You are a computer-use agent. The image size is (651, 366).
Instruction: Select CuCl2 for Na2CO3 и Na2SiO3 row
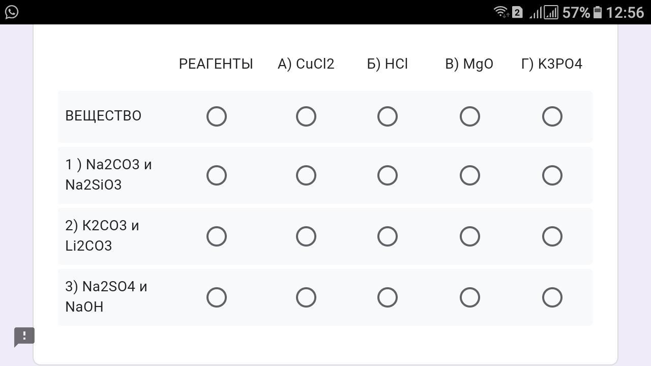pyautogui.click(x=306, y=175)
